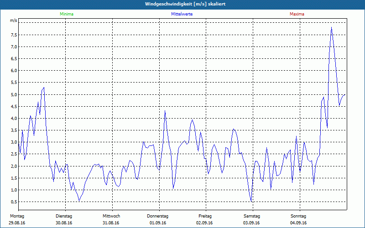
Task: Click the Freitag day label
Action: pyautogui.click(x=205, y=216)
